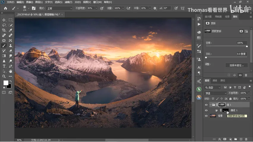
Task: Select the Eraser tool
Action: (x=10, y=51)
